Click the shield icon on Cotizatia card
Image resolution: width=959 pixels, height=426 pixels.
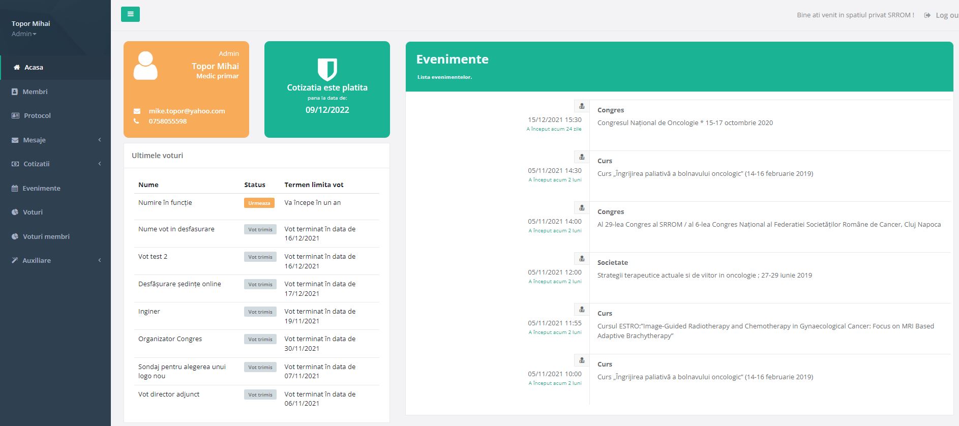pyautogui.click(x=327, y=69)
